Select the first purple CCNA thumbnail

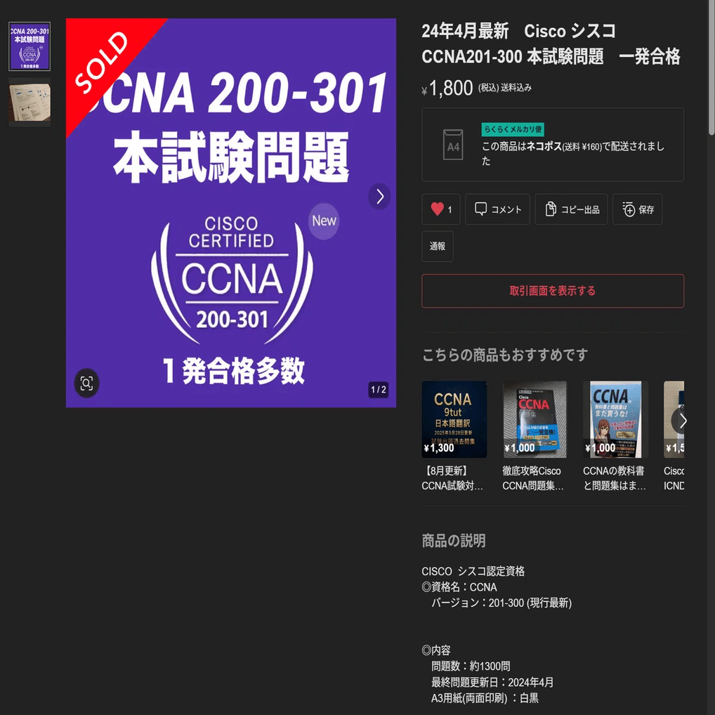tap(29, 46)
